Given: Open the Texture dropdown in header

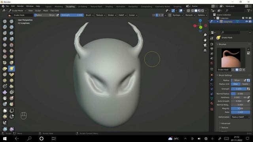Looking at the screenshot, I should click(100, 15).
